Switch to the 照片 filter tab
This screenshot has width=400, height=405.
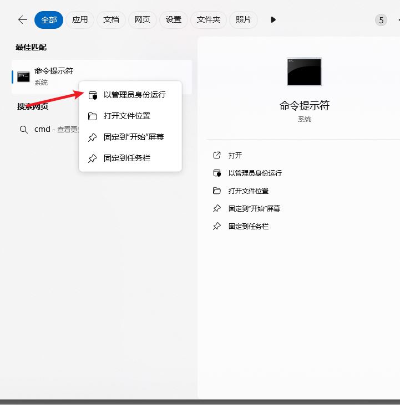(x=244, y=20)
